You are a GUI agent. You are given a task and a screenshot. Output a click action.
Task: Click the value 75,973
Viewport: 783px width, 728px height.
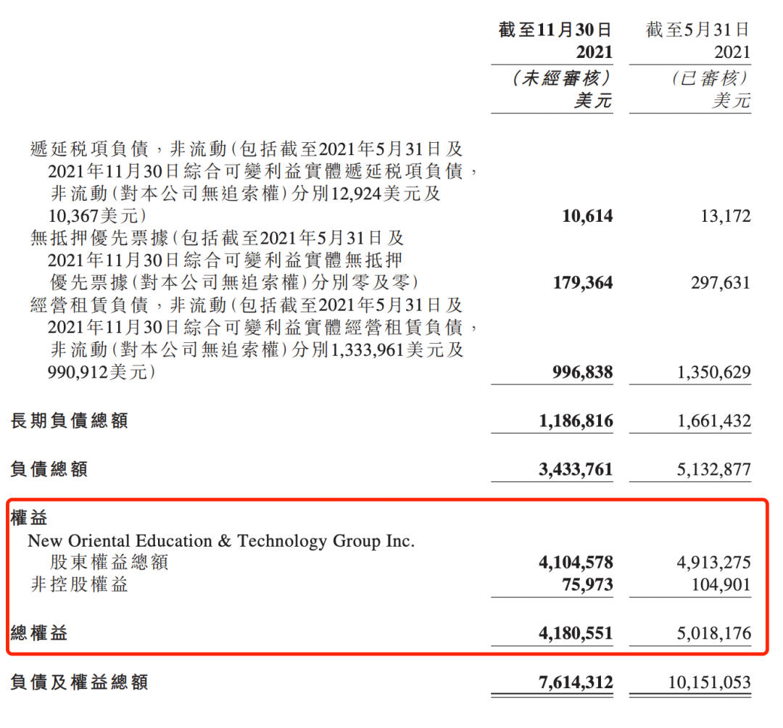587,584
